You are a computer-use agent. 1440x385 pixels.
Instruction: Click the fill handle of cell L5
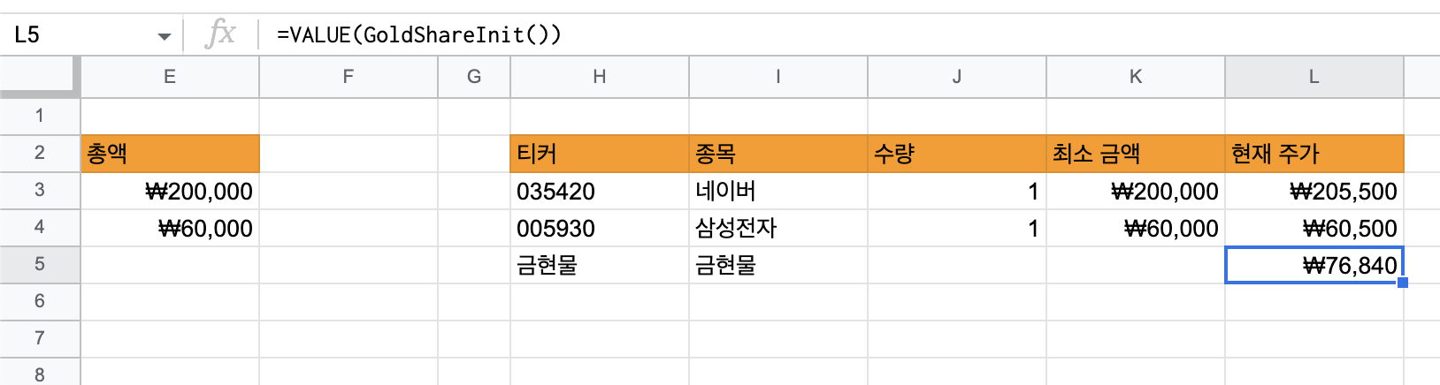click(x=1403, y=283)
